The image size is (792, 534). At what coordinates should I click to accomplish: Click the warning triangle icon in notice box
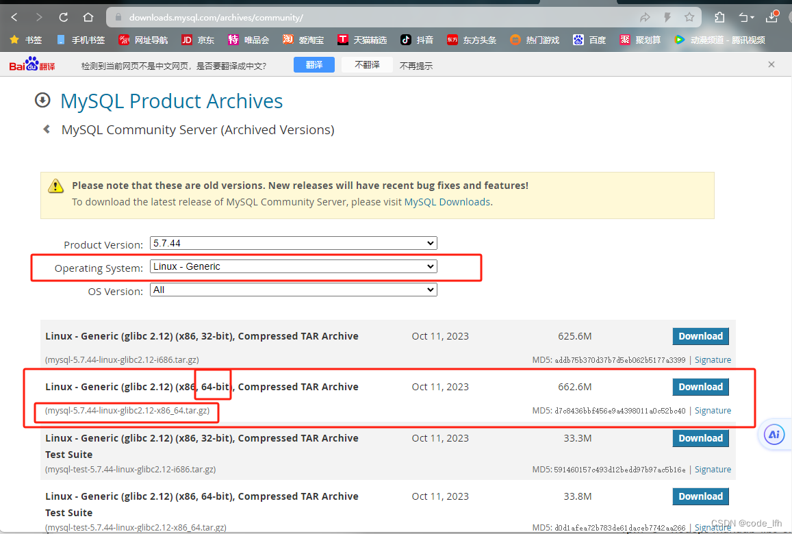[x=55, y=186]
